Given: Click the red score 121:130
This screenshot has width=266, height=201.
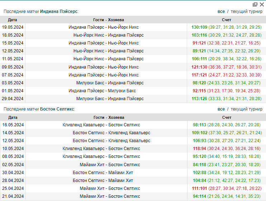Looking at the screenshot, I should click(199, 67).
